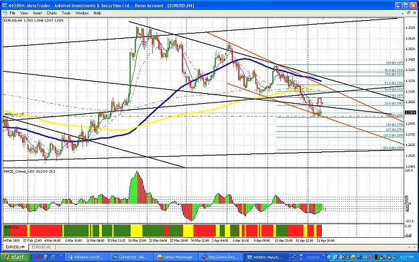Click the 1.3025 price axis label
419x262 pixels.
click(410, 102)
